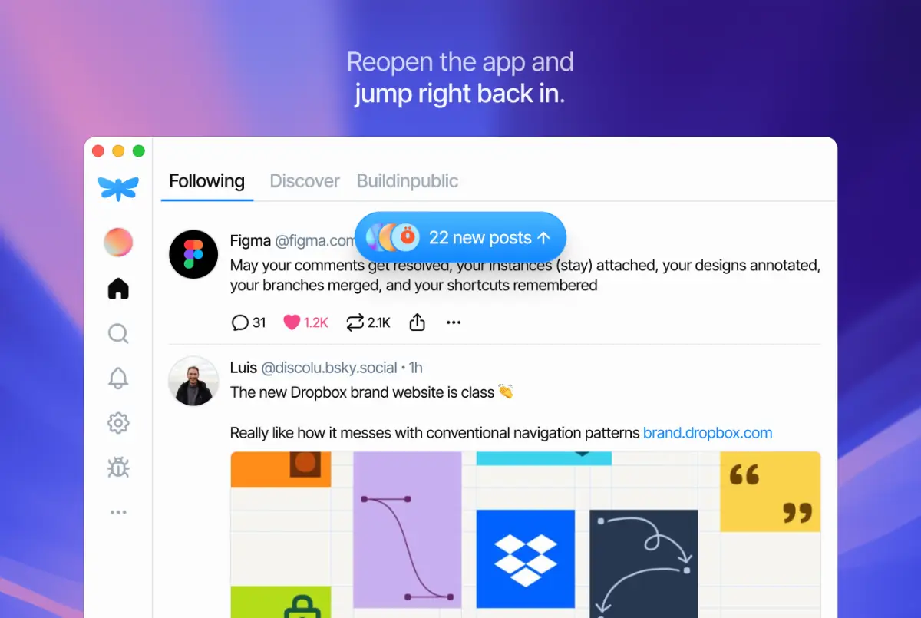This screenshot has width=921, height=618.
Task: Open the Figma post more options ellipsis
Action: (454, 322)
